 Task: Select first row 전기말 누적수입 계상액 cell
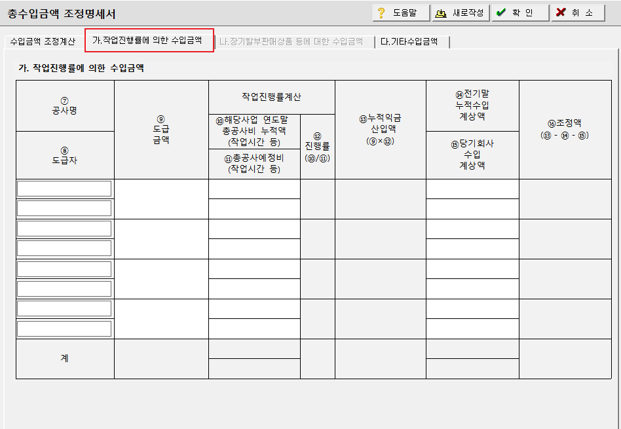coord(472,189)
